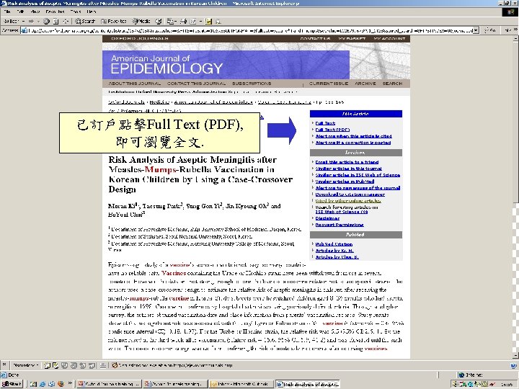Click the page vertical scrollbar down arrow
This screenshot has width=519, height=389.
pos(515,356)
